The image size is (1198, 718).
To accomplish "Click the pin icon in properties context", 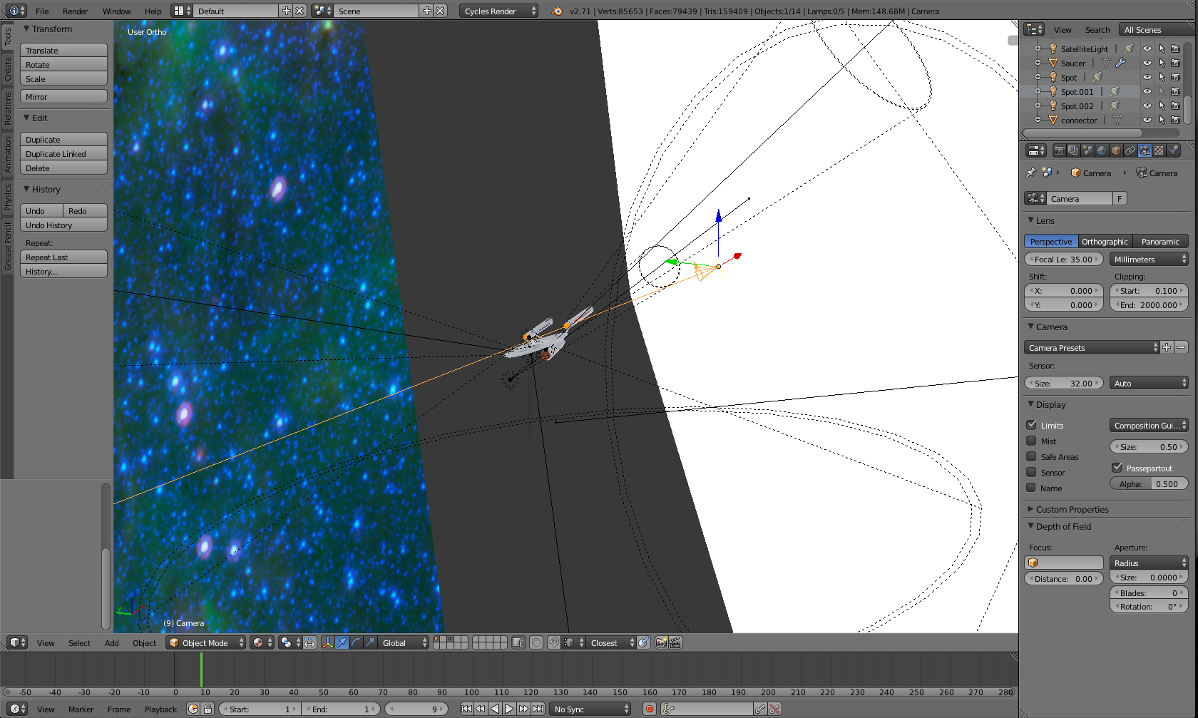I will 1030,173.
